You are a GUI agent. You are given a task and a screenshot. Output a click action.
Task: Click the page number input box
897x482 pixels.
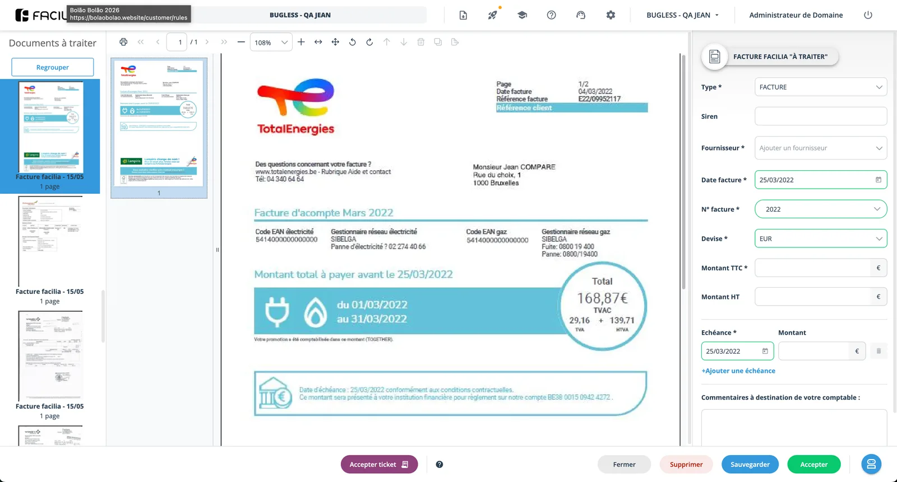coord(177,42)
